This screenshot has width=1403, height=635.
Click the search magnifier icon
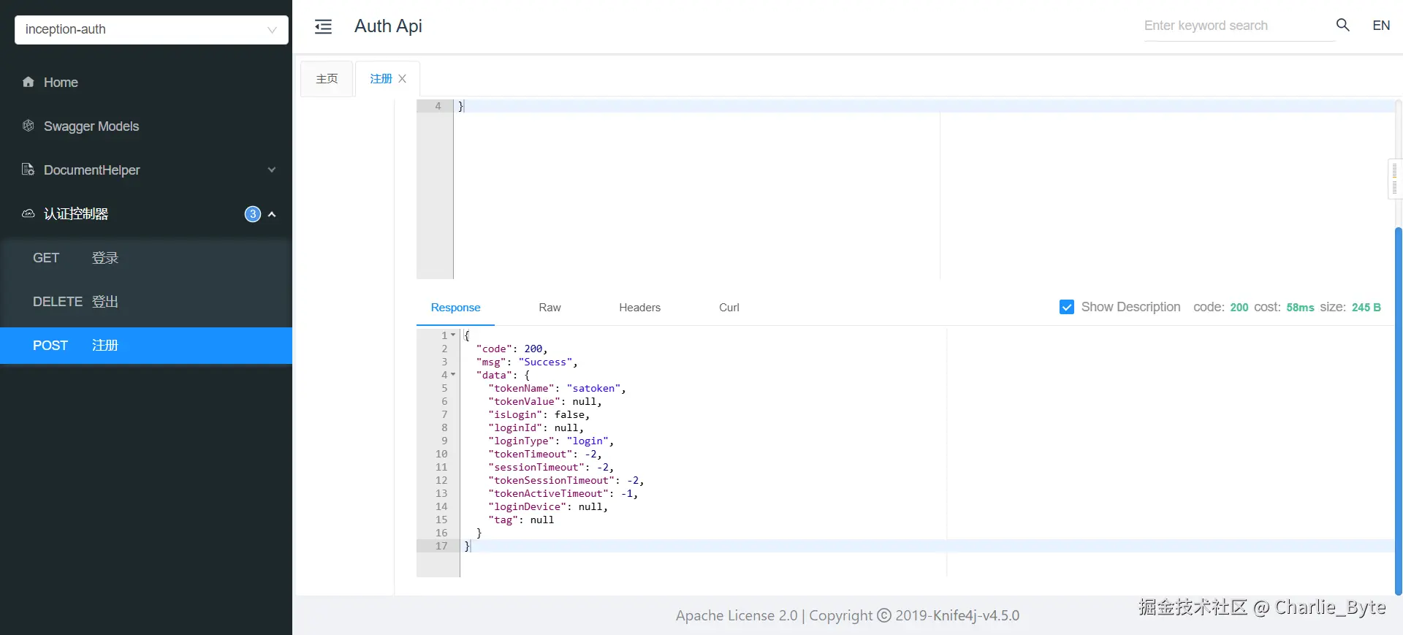pyautogui.click(x=1342, y=25)
